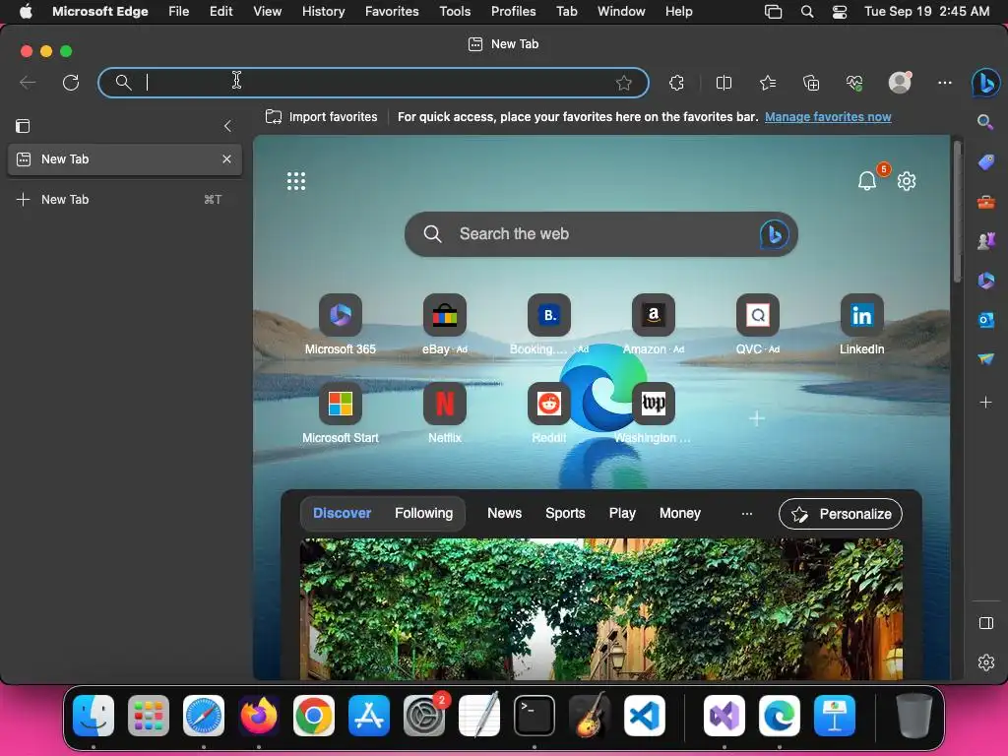Open Collections icon in toolbar
The width and height of the screenshot is (1008, 756).
(x=811, y=83)
